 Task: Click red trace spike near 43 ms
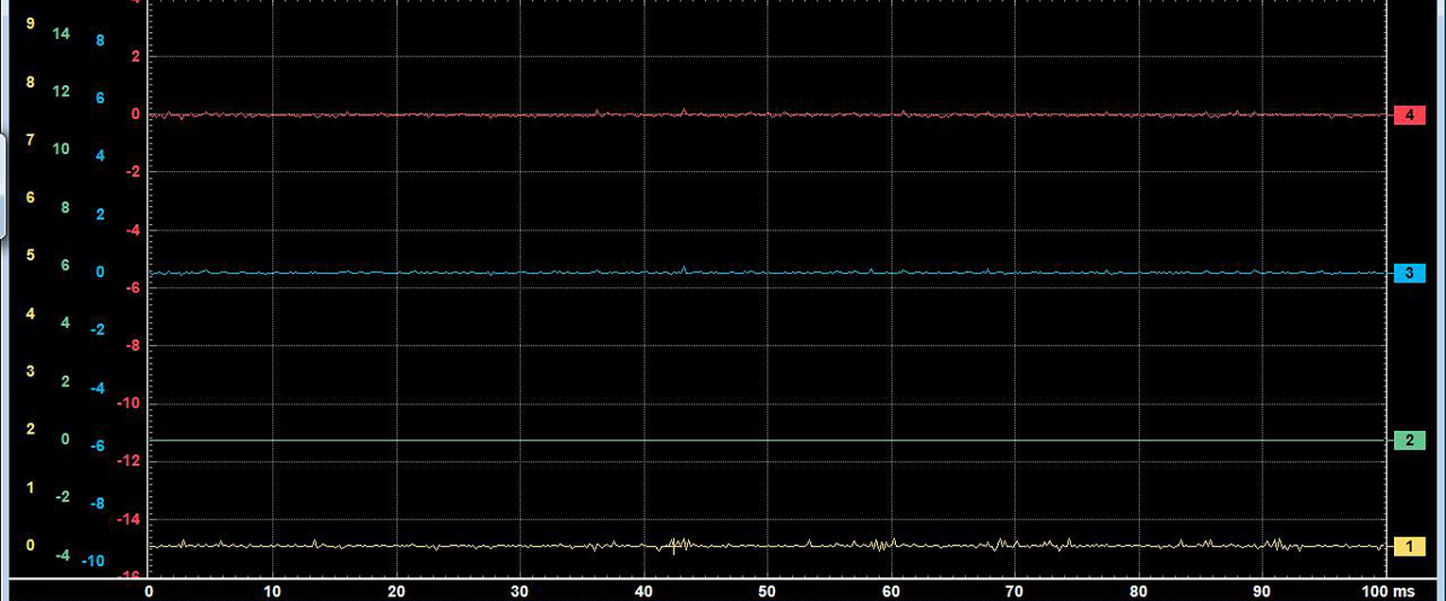[x=683, y=111]
